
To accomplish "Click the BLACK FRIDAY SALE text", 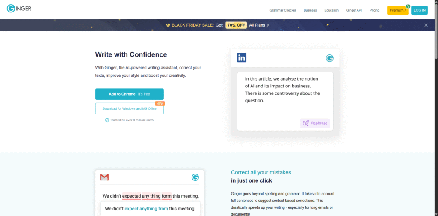I will (193, 25).
